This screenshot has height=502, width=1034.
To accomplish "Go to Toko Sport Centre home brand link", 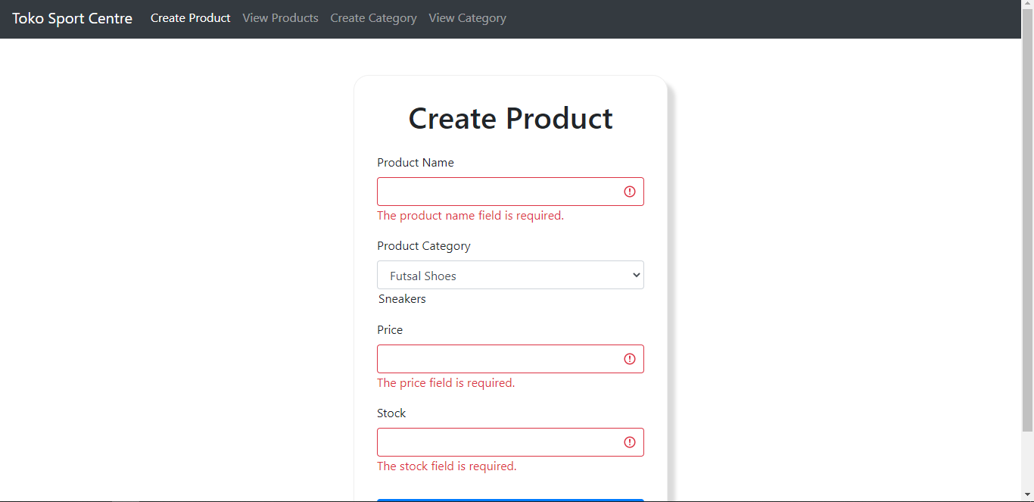I will (x=72, y=19).
